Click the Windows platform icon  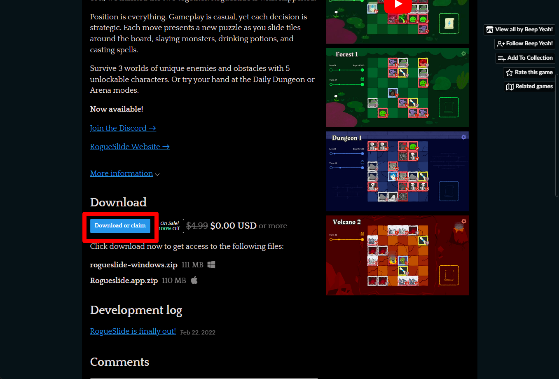click(x=211, y=264)
